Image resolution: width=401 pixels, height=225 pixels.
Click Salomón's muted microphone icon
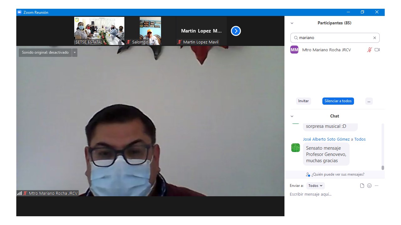pos(128,42)
